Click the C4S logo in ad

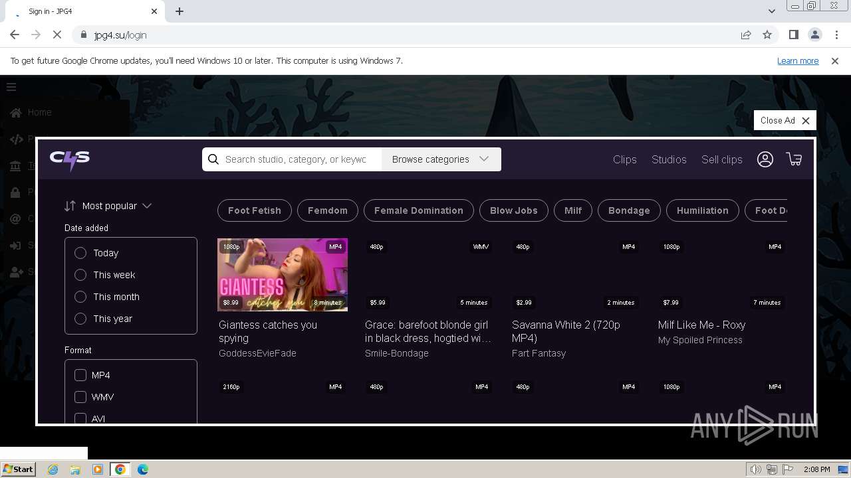click(70, 159)
